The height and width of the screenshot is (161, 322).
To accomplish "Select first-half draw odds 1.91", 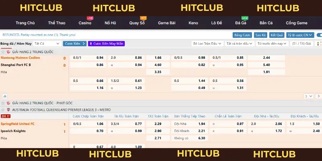I will pos(266,72).
